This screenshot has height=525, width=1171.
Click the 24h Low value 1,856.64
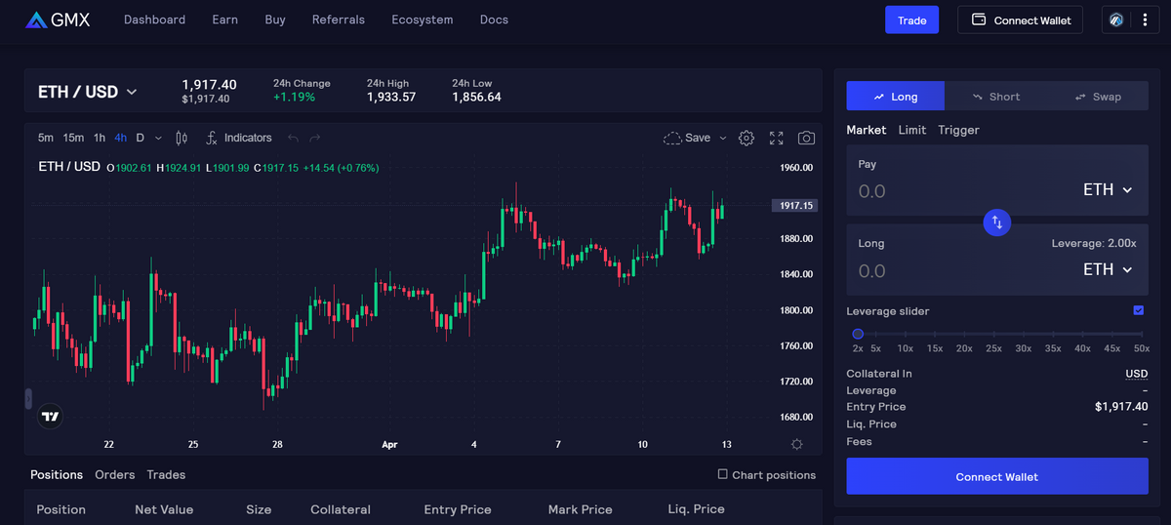[476, 98]
